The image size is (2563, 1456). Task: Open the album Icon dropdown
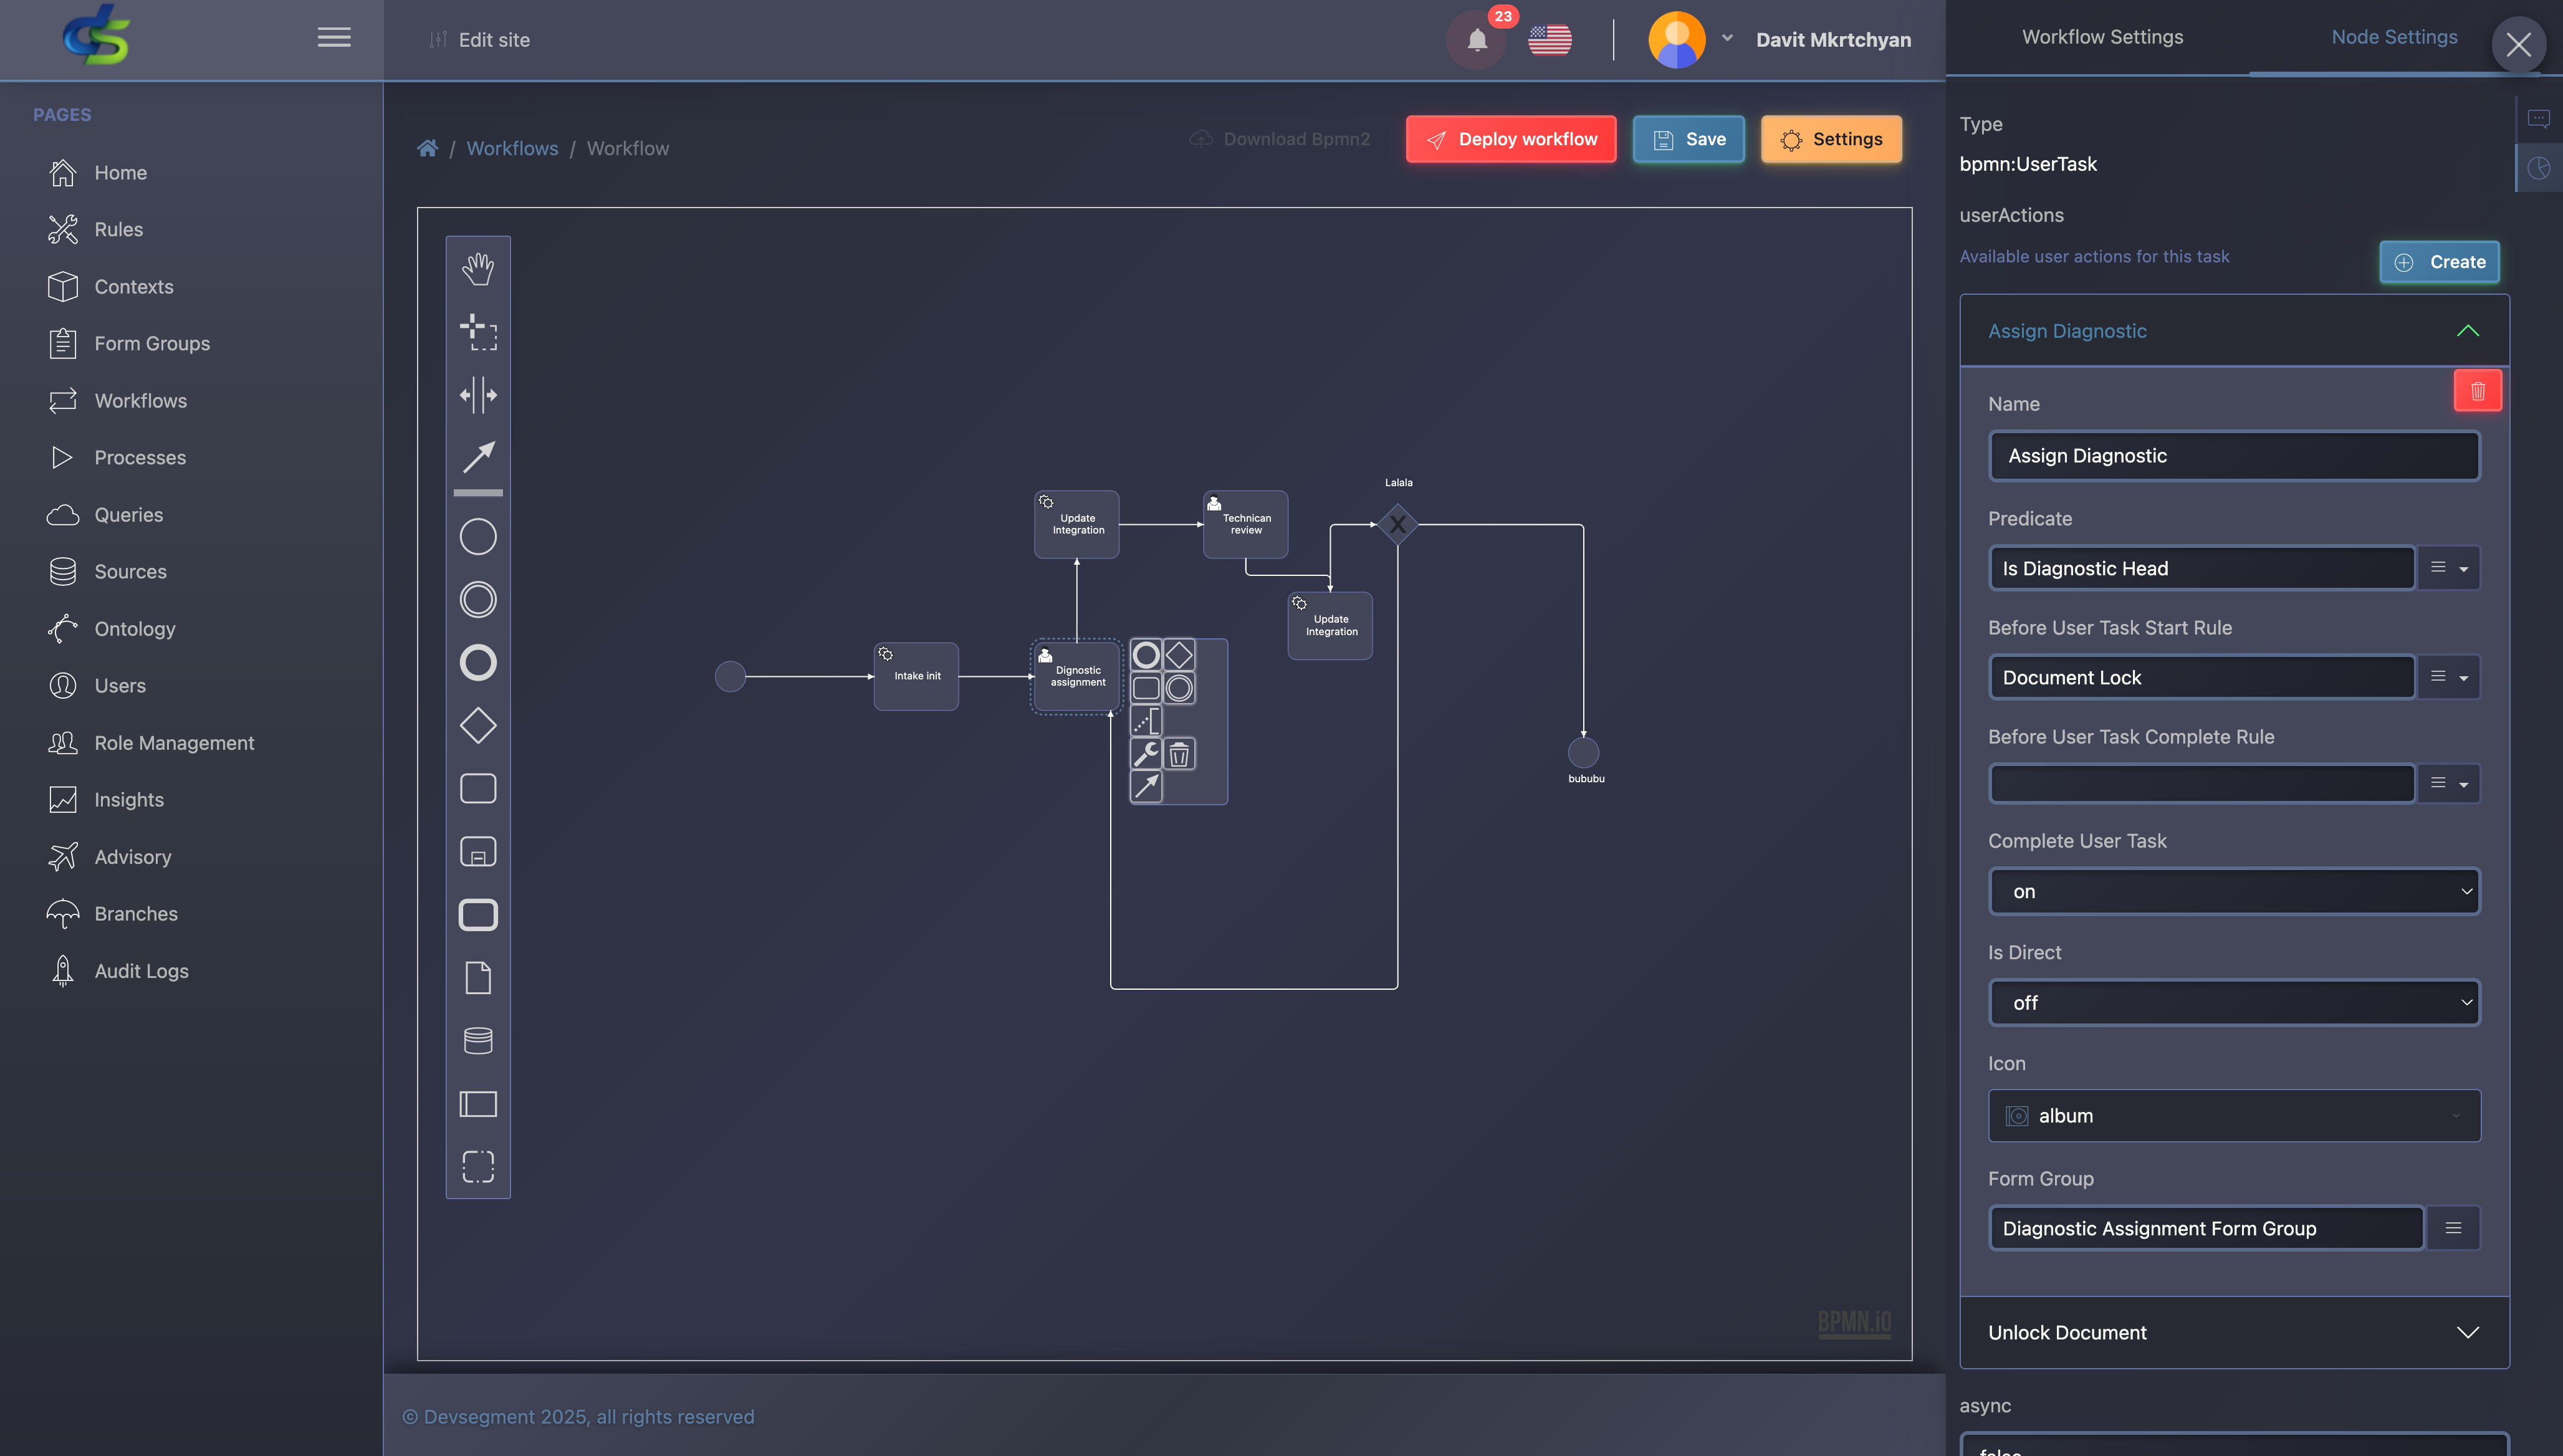2234,1115
